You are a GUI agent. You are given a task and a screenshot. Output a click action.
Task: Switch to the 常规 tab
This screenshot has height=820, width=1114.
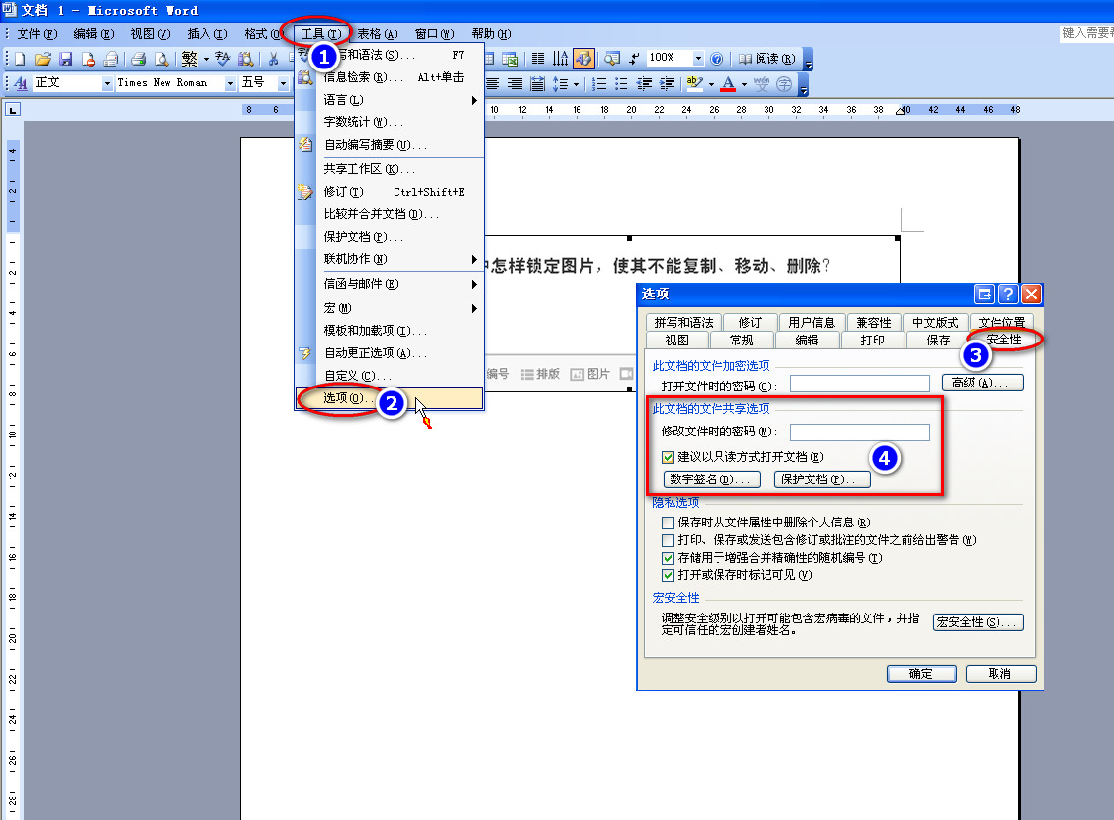(x=741, y=340)
